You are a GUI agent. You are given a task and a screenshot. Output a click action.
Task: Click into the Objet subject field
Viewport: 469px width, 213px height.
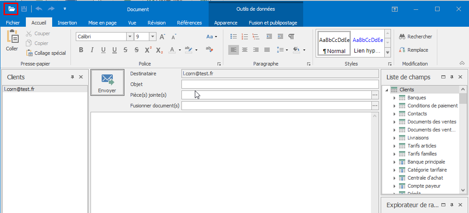(280, 84)
